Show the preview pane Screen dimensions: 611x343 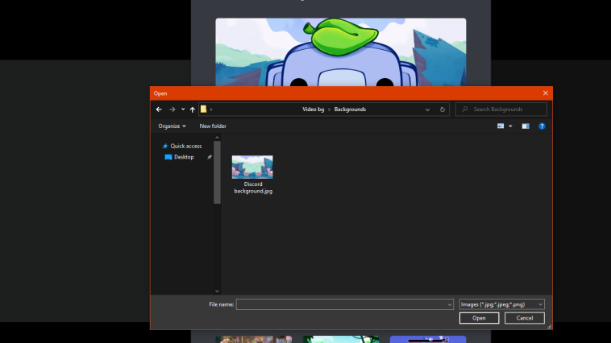pyautogui.click(x=526, y=126)
